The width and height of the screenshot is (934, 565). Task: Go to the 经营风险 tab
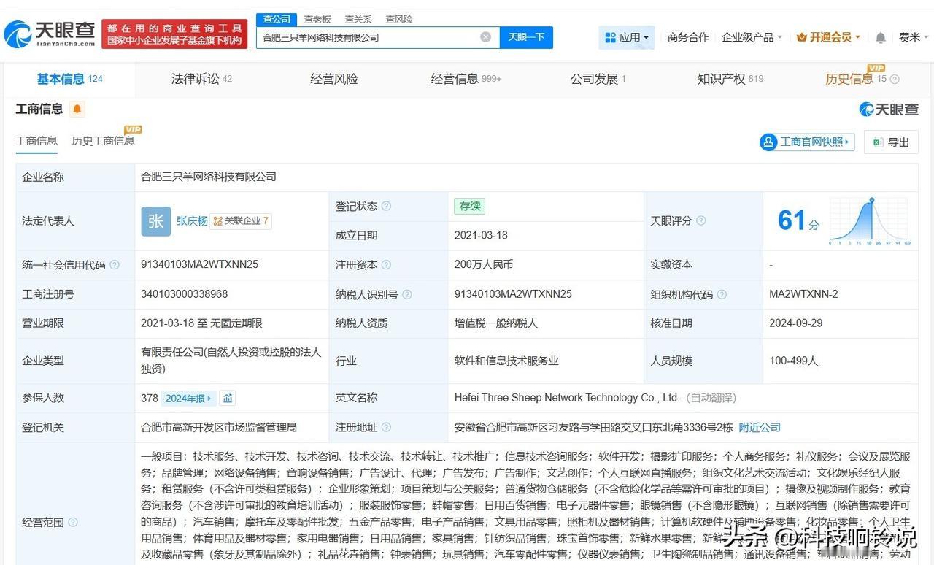(x=334, y=79)
